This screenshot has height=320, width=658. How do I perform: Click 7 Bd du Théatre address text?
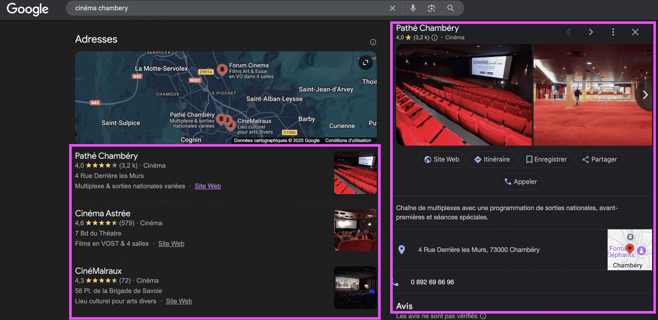98,233
